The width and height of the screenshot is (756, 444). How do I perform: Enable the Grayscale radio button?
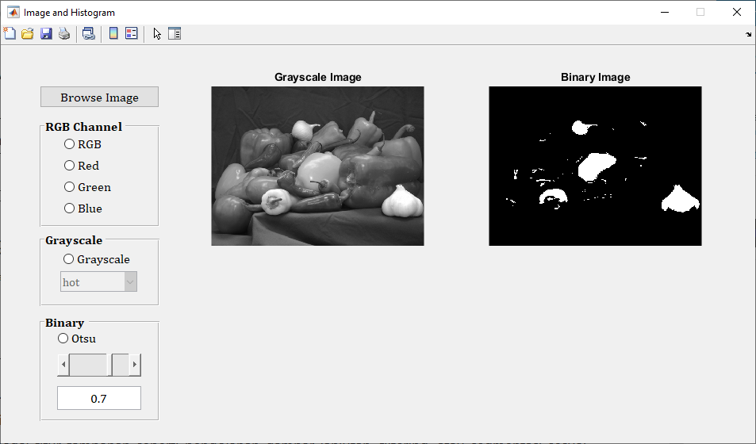[x=69, y=259]
